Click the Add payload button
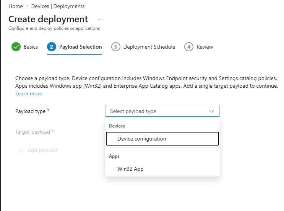The width and height of the screenshot is (284, 211). pos(38,150)
